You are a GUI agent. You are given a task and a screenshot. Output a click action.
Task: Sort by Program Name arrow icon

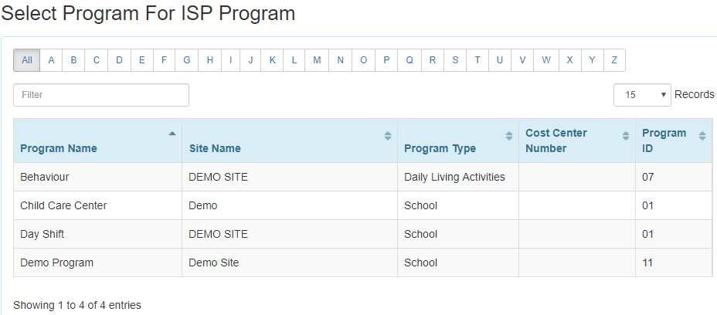(x=172, y=134)
